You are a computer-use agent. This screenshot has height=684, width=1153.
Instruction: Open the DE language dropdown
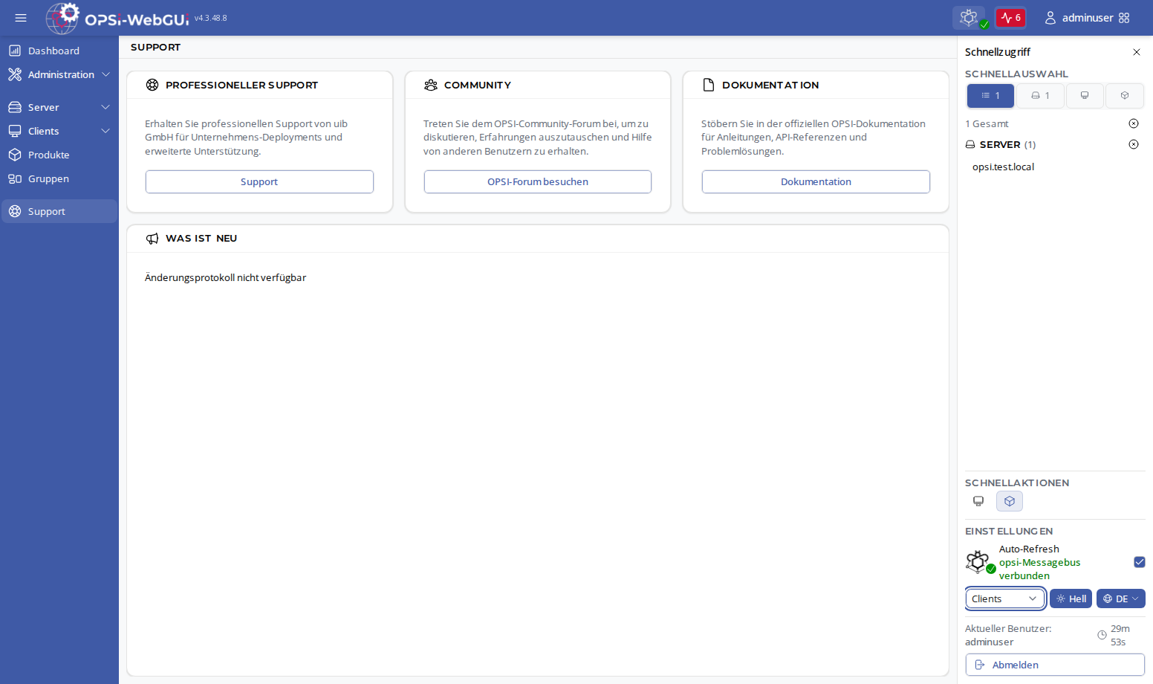point(1120,598)
